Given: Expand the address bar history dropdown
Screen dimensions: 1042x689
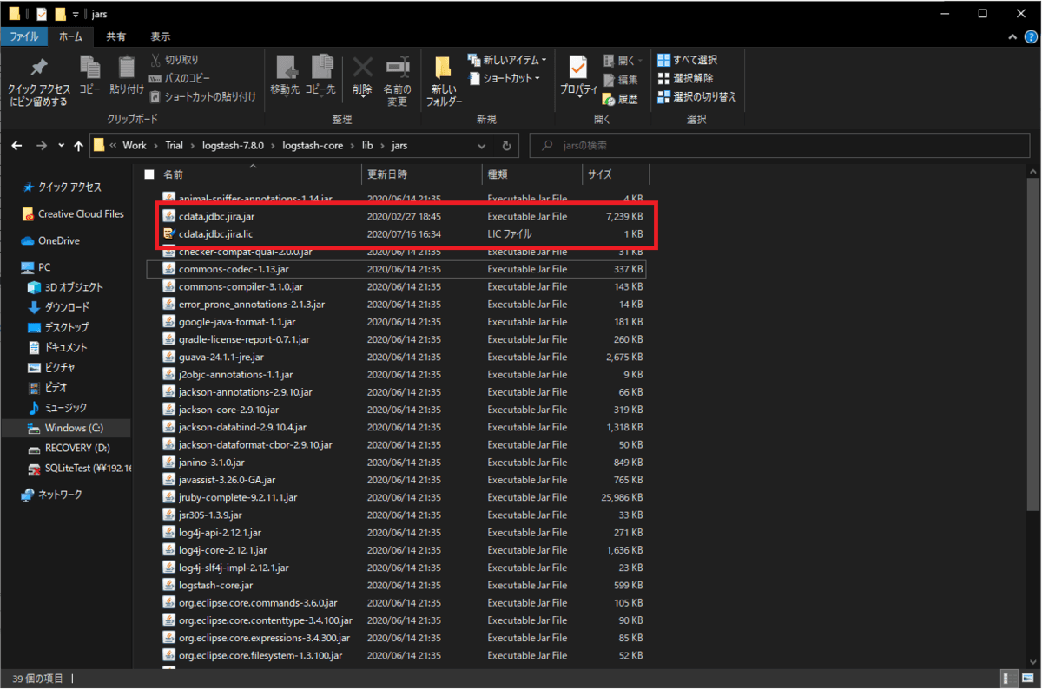Looking at the screenshot, I should pyautogui.click(x=483, y=146).
